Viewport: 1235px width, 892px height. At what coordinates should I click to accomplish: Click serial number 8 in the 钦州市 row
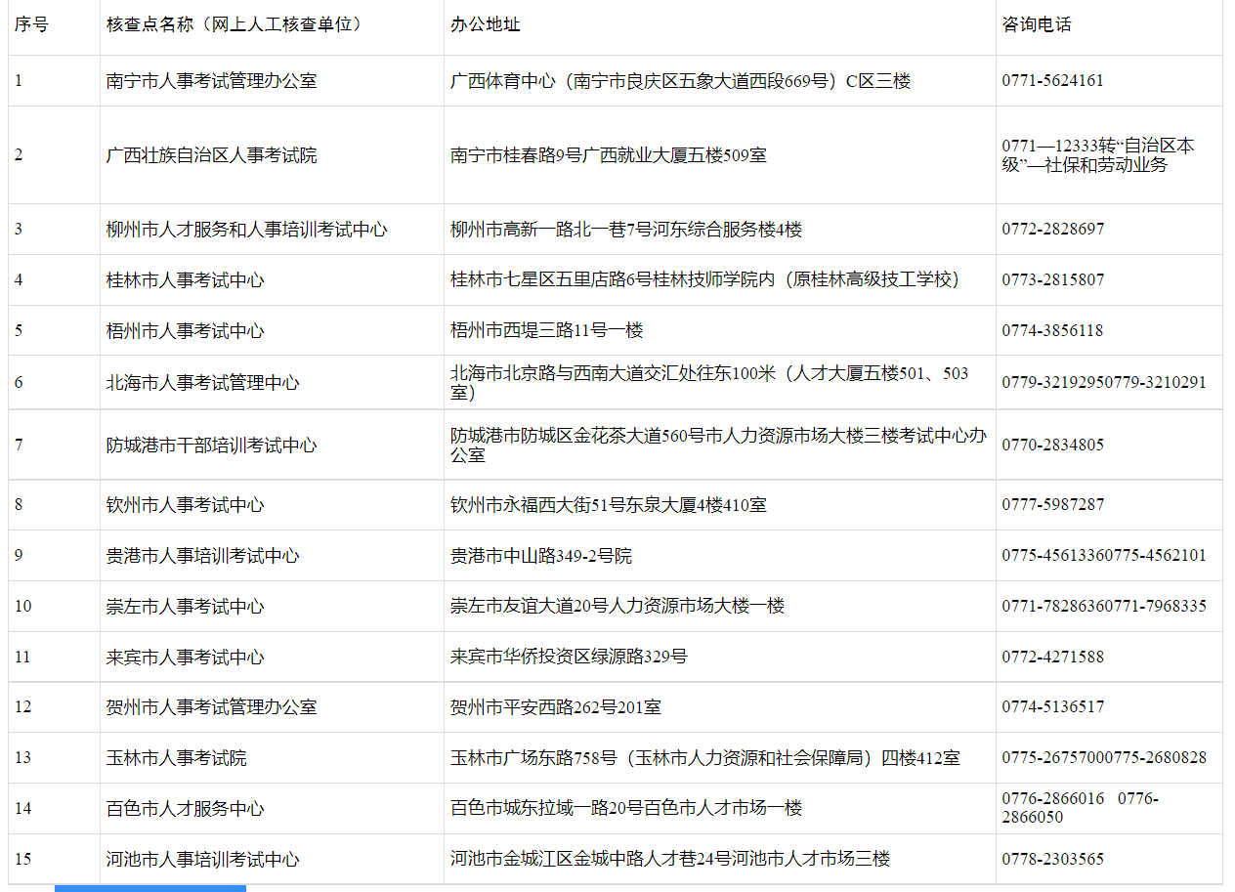(x=19, y=505)
